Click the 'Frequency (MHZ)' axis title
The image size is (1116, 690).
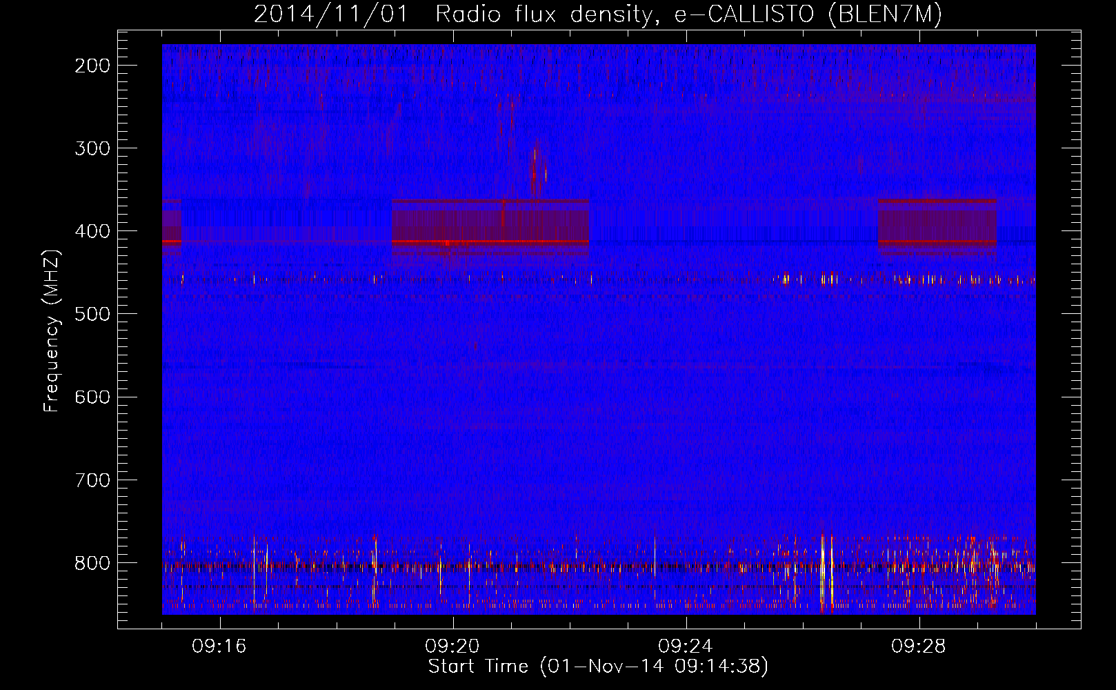[x=52, y=331]
